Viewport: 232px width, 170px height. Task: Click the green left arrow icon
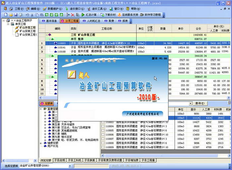pos(56,15)
